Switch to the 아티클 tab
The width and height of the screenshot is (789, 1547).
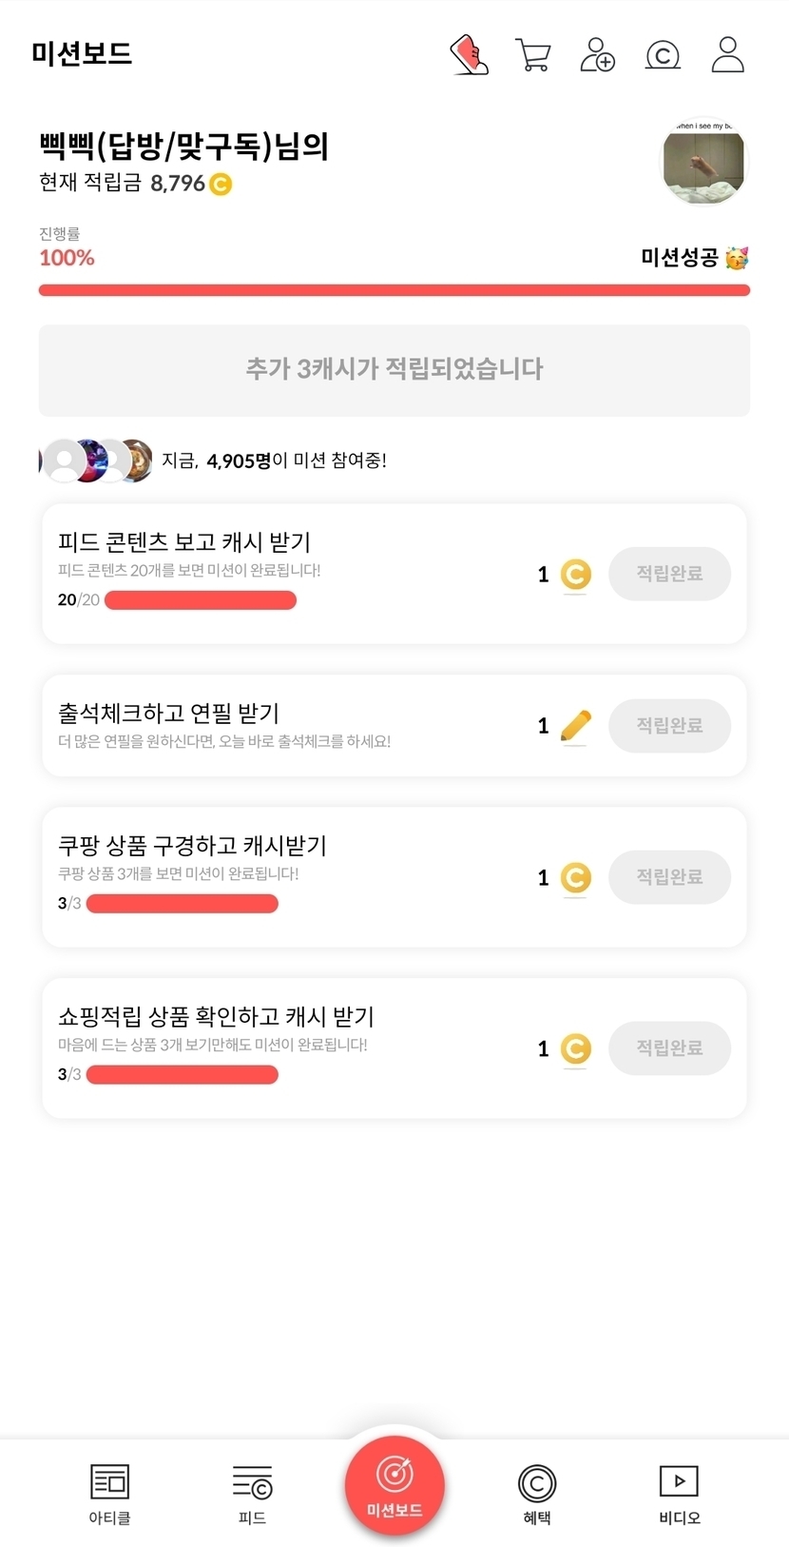(109, 1494)
